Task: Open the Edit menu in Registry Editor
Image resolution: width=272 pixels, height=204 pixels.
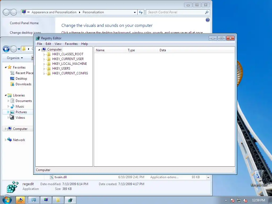Action: [x=48, y=44]
